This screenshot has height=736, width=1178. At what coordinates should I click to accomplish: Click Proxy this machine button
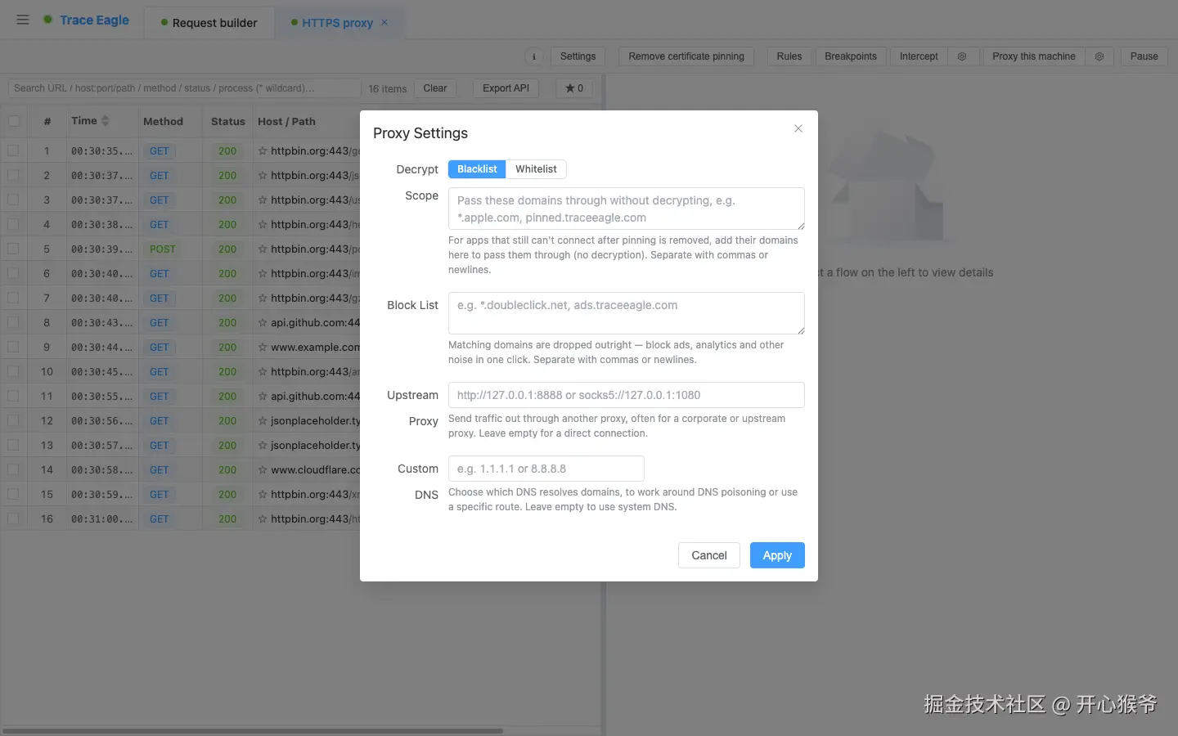pos(1034,56)
